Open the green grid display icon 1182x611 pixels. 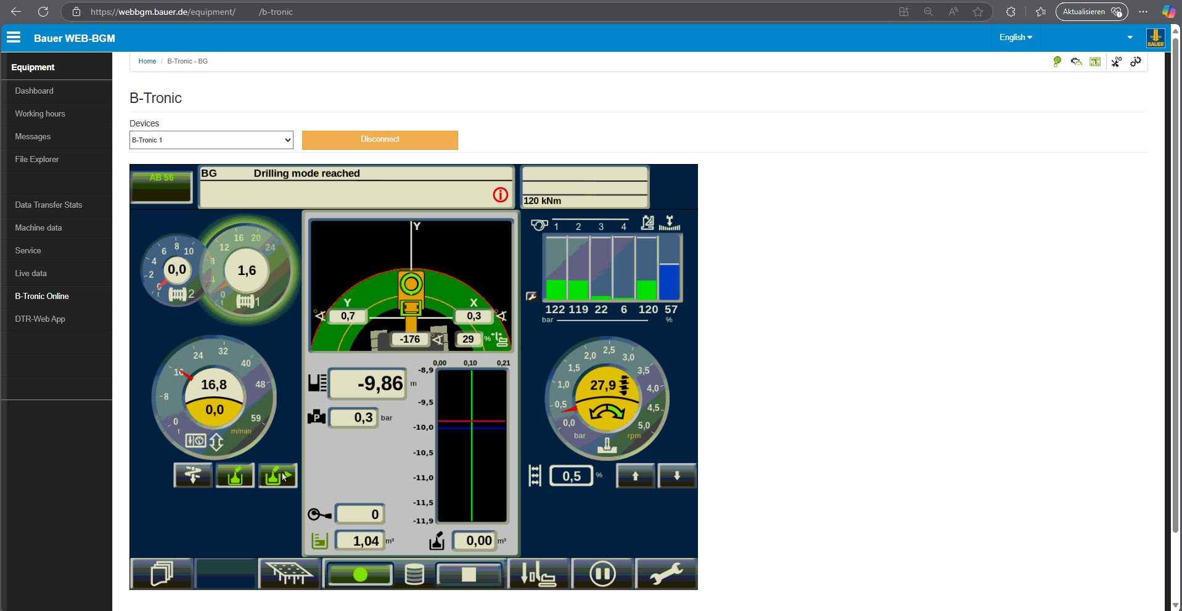pos(1095,62)
